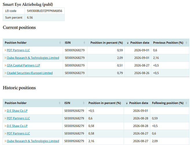Open D E Shaw Co LP link dated 2026-09-01
192x145 pixels.
[17, 111]
